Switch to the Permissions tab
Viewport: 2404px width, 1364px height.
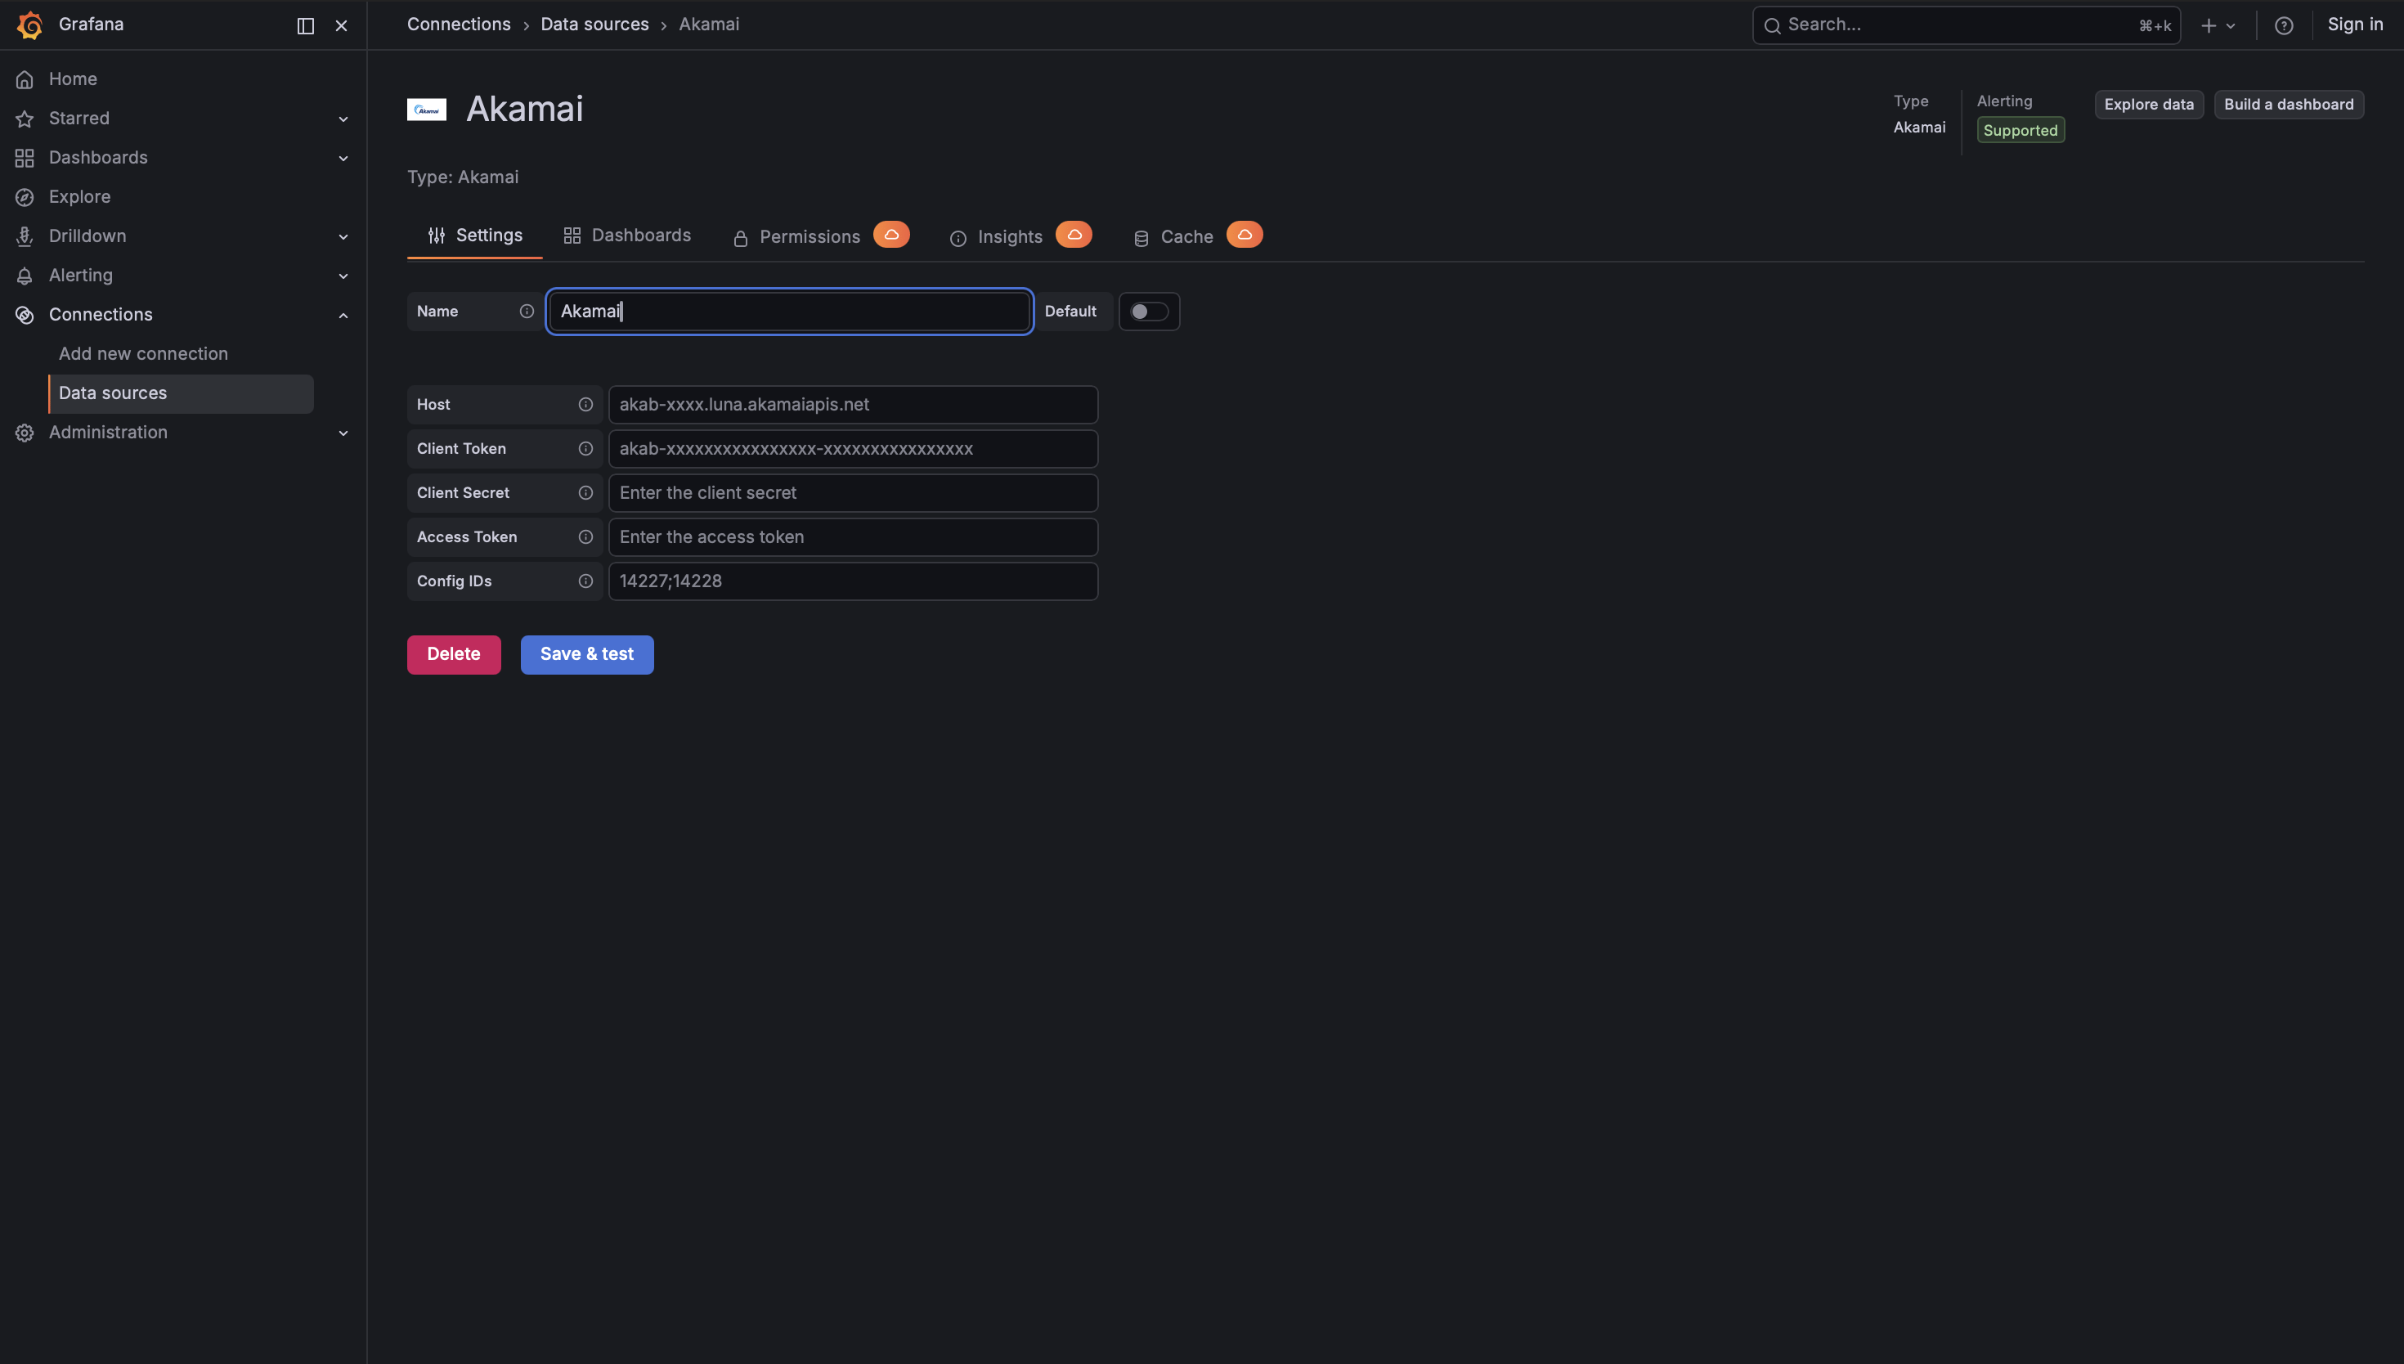click(796, 237)
